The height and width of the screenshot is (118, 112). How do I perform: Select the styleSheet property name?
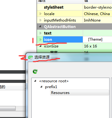click(54, 7)
